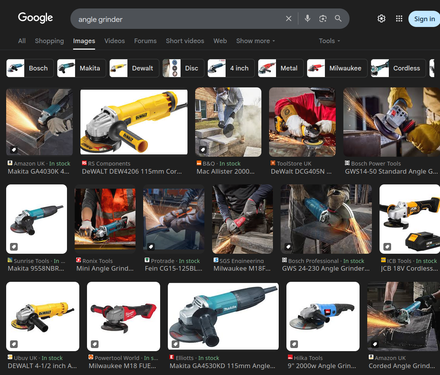Open the Tools dropdown
The width and height of the screenshot is (440, 375).
pos(330,41)
